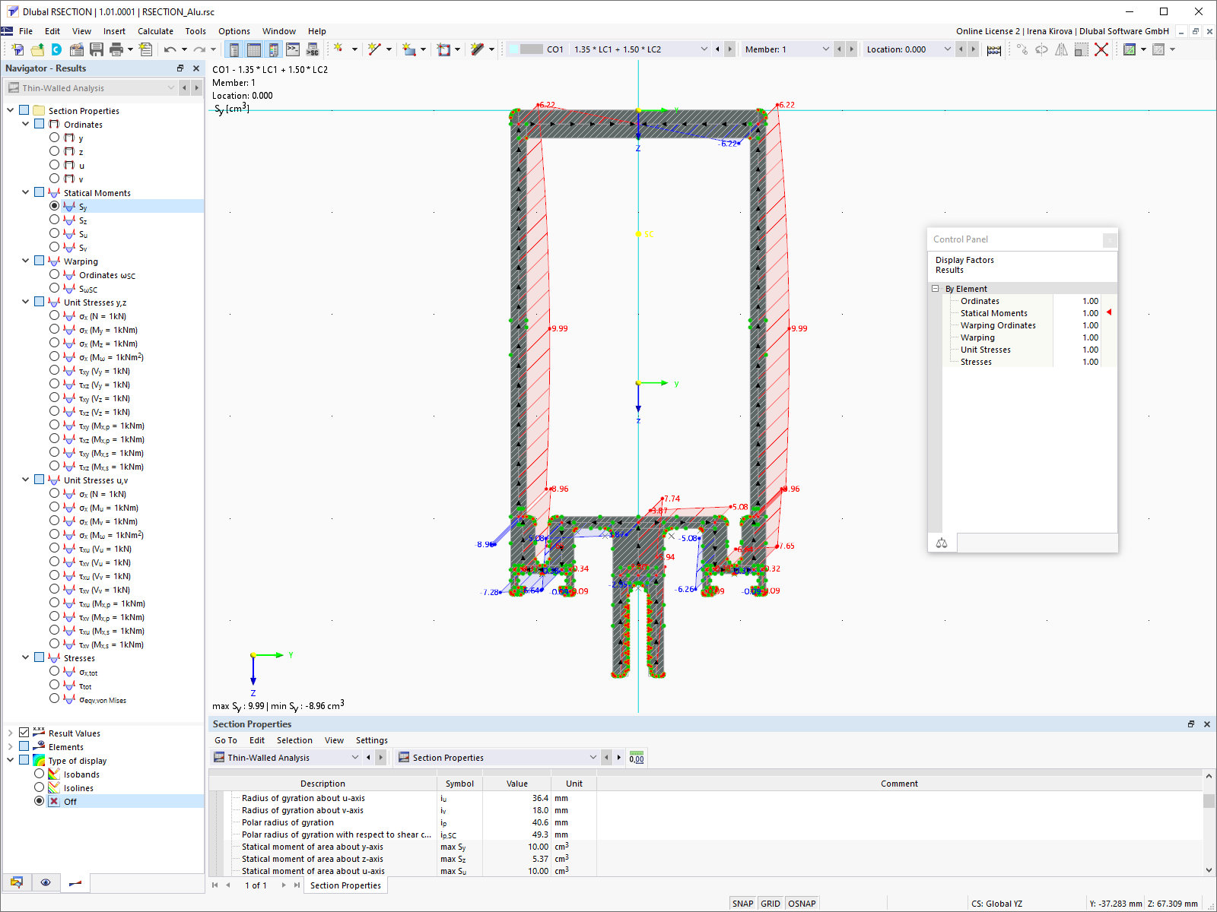Image resolution: width=1217 pixels, height=912 pixels.
Task: Toggle OSNAP in the status bar
Action: point(802,904)
